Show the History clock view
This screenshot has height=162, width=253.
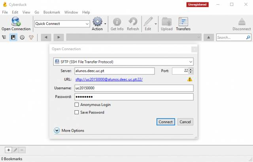22,38
